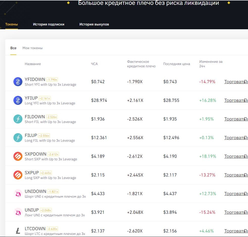Viewport: 248px width, 237px height.
Task: Click the YFIUP token name
Action: (31, 98)
